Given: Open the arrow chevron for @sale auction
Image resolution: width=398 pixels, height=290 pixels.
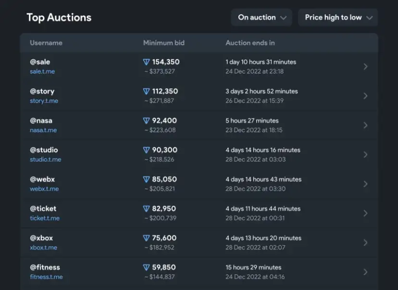Looking at the screenshot, I should [x=366, y=67].
